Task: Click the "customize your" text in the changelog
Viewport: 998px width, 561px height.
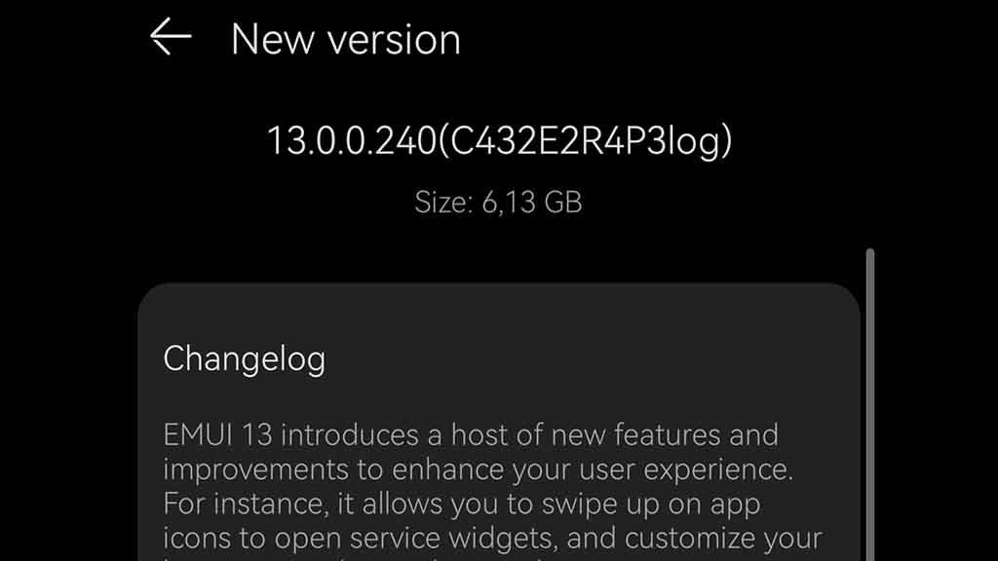Action: tap(723, 539)
